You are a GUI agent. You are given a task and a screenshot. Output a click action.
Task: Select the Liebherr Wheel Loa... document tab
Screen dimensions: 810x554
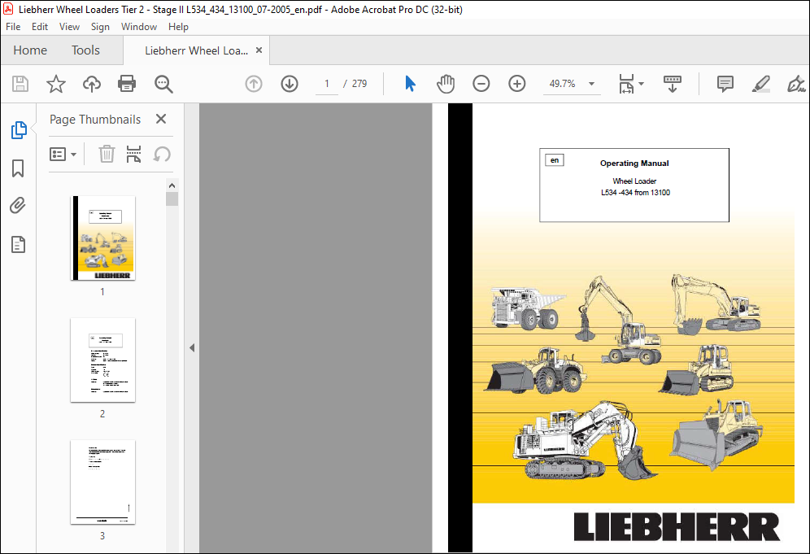pyautogui.click(x=196, y=50)
